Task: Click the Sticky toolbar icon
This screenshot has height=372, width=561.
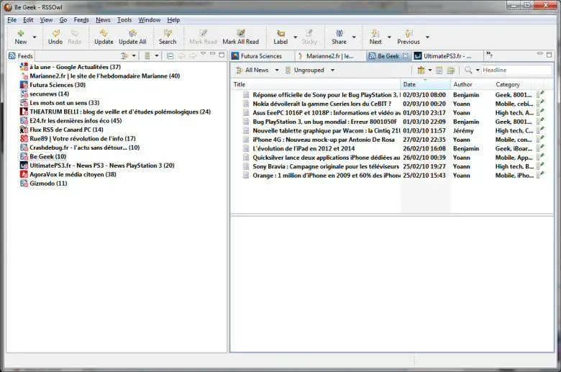Action: click(x=309, y=37)
